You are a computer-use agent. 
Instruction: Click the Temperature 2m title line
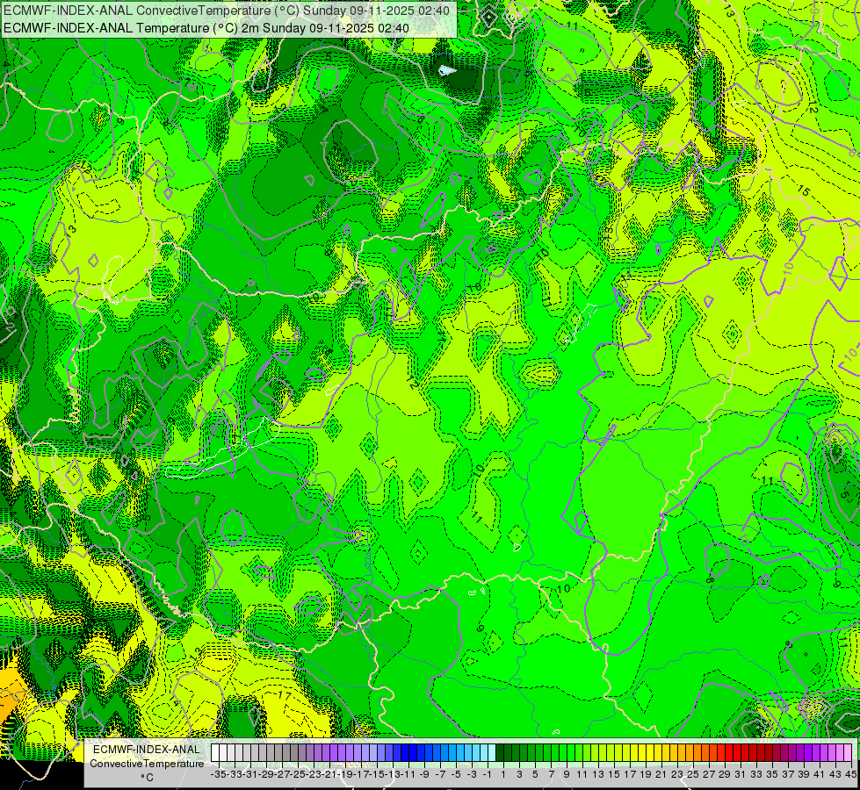click(x=206, y=28)
